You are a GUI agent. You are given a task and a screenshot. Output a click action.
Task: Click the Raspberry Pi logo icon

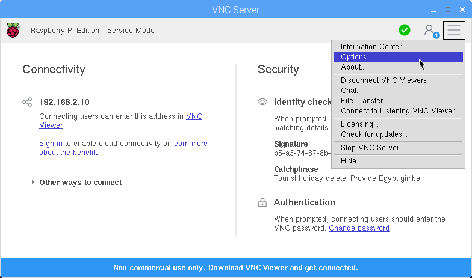[x=13, y=30]
